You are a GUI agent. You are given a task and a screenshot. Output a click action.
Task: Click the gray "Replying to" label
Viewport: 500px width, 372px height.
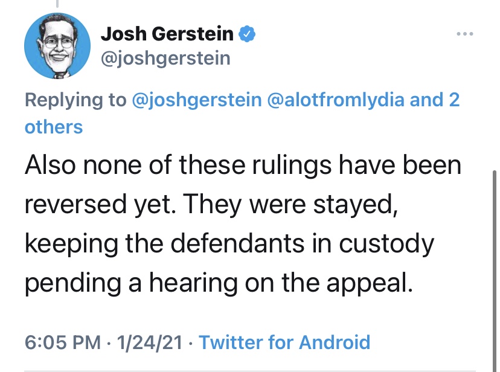click(x=75, y=100)
